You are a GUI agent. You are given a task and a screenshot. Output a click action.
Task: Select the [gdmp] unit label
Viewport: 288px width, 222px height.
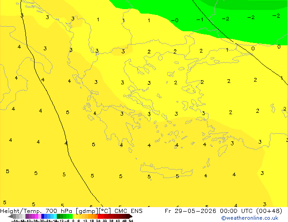coord(87,211)
